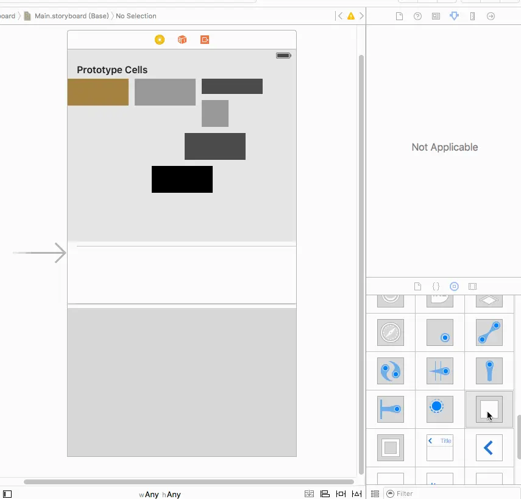Select the white table cell below prototype cells

[x=182, y=275]
